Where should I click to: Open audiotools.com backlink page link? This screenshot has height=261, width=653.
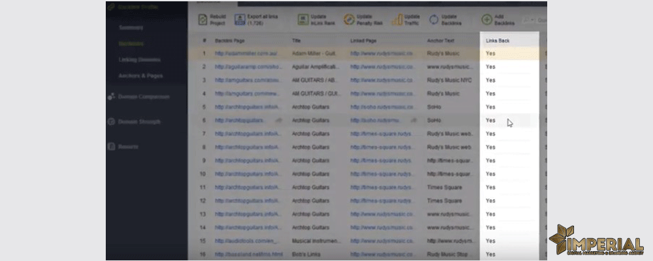tap(246, 241)
